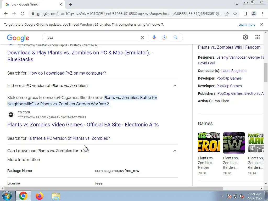Click into the pvz search field
268x201 pixels.
click(92, 37)
